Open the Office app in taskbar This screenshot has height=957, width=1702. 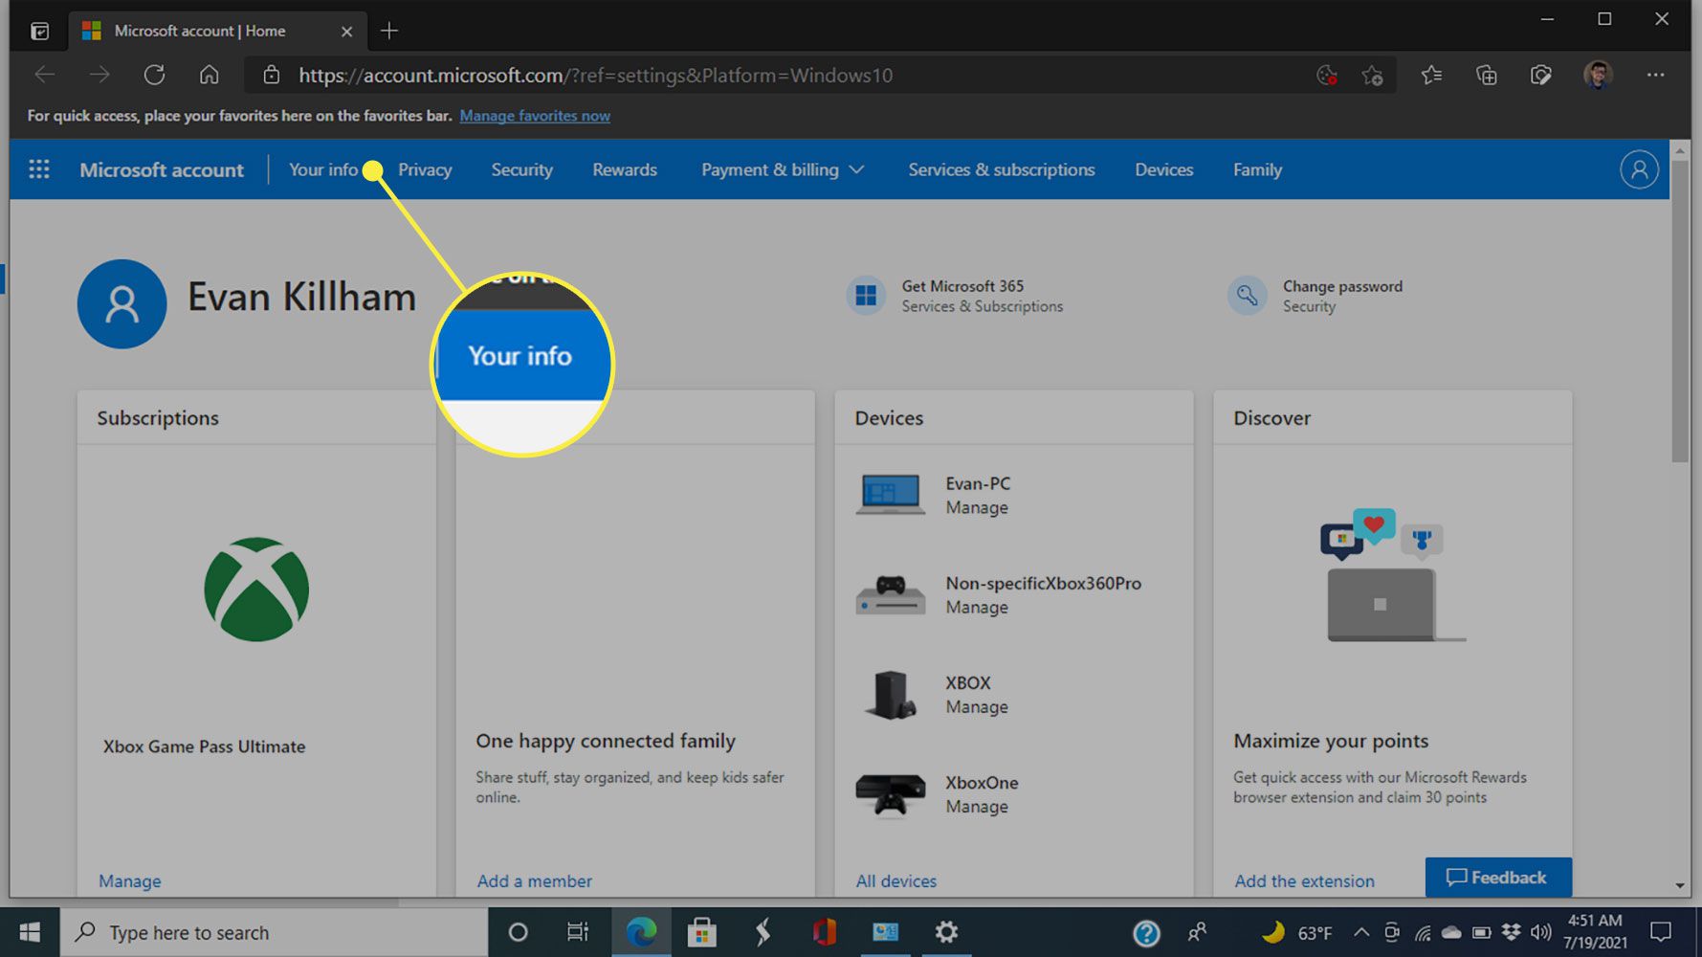coord(824,932)
